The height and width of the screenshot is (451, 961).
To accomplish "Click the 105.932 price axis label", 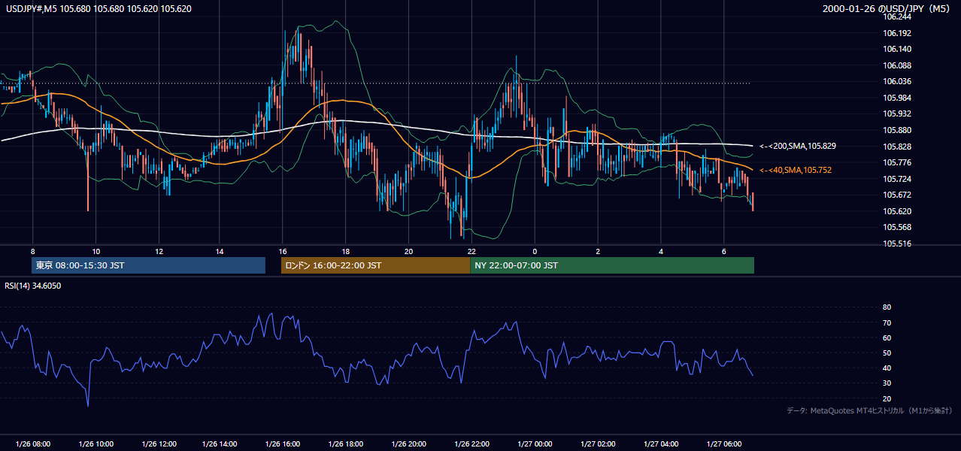I will click(x=898, y=114).
